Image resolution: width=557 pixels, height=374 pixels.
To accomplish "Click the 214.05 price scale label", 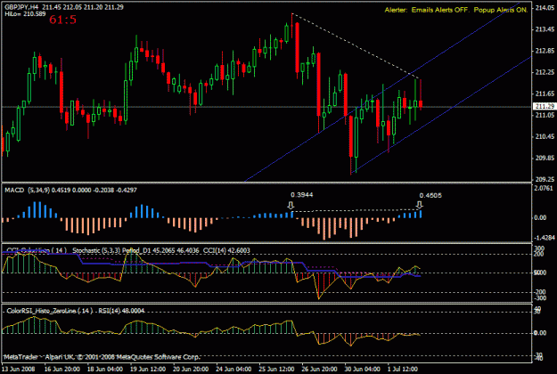I will tap(545, 8).
